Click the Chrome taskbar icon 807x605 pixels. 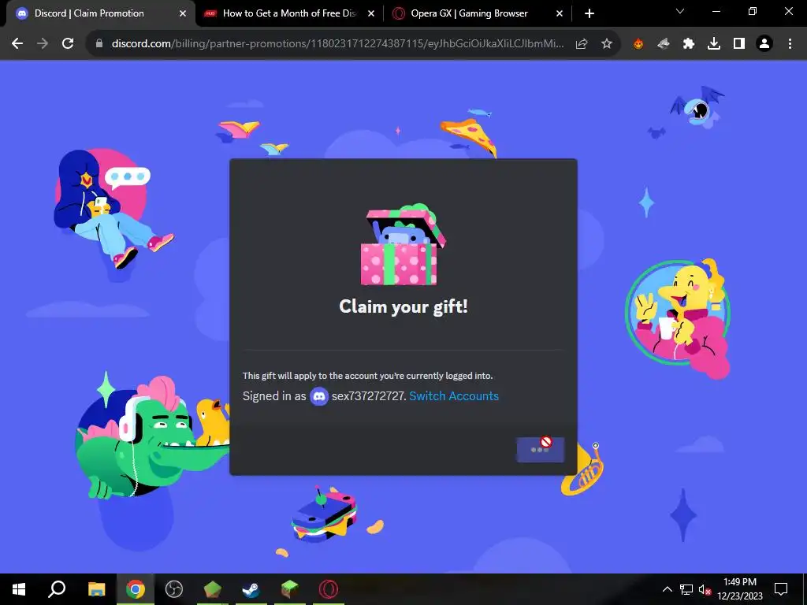click(x=136, y=589)
